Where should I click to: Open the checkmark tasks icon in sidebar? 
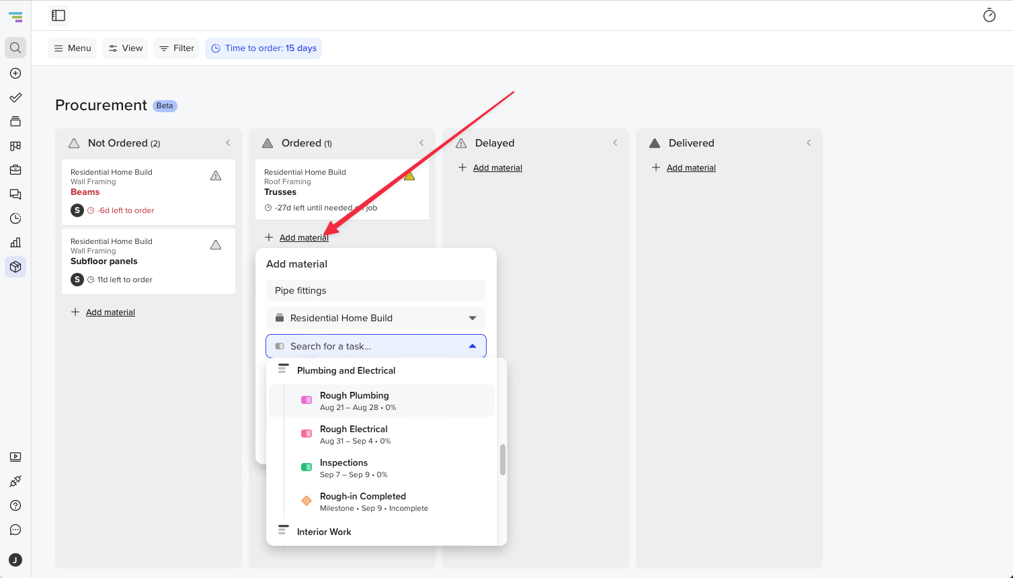click(15, 97)
